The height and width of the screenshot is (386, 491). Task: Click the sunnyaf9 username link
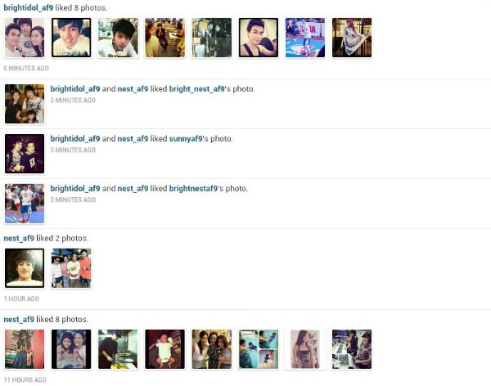pyautogui.click(x=186, y=139)
